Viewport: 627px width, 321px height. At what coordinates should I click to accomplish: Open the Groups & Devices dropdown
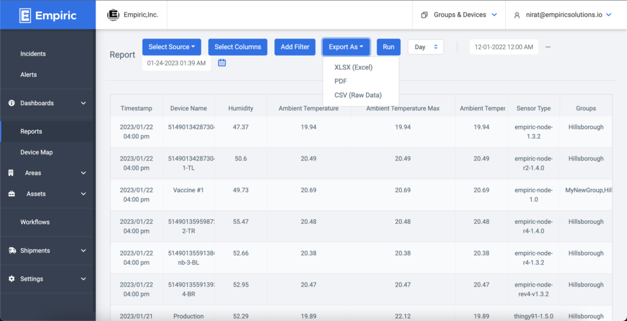pos(459,15)
